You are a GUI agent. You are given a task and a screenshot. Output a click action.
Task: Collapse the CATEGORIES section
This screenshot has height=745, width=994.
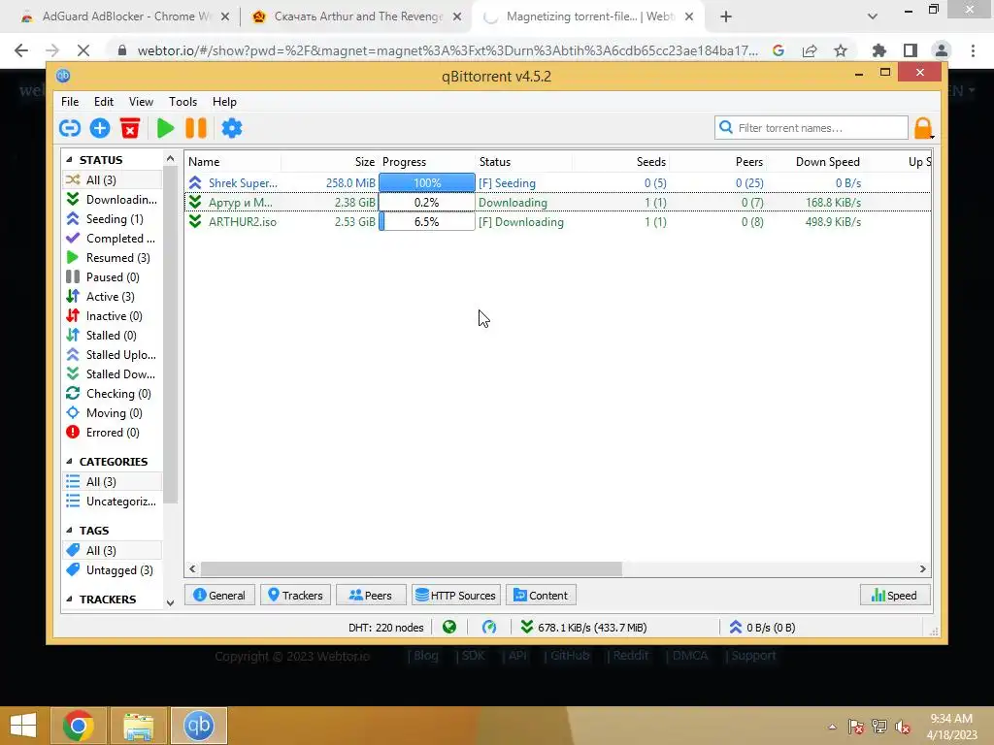click(69, 461)
